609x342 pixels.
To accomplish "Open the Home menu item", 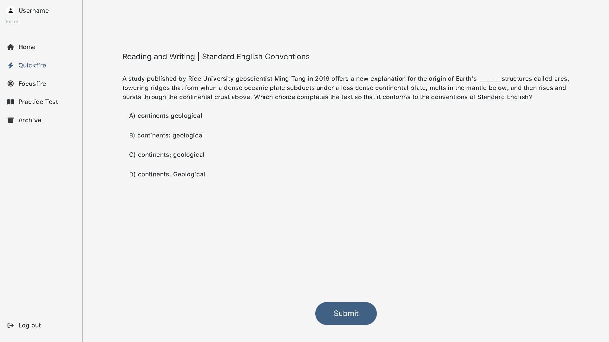I will click(27, 47).
